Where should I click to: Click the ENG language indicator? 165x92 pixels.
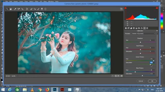152,90
